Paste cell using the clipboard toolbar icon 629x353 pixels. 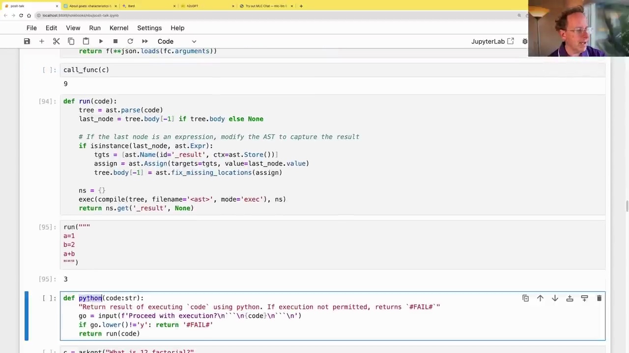pyautogui.click(x=86, y=41)
